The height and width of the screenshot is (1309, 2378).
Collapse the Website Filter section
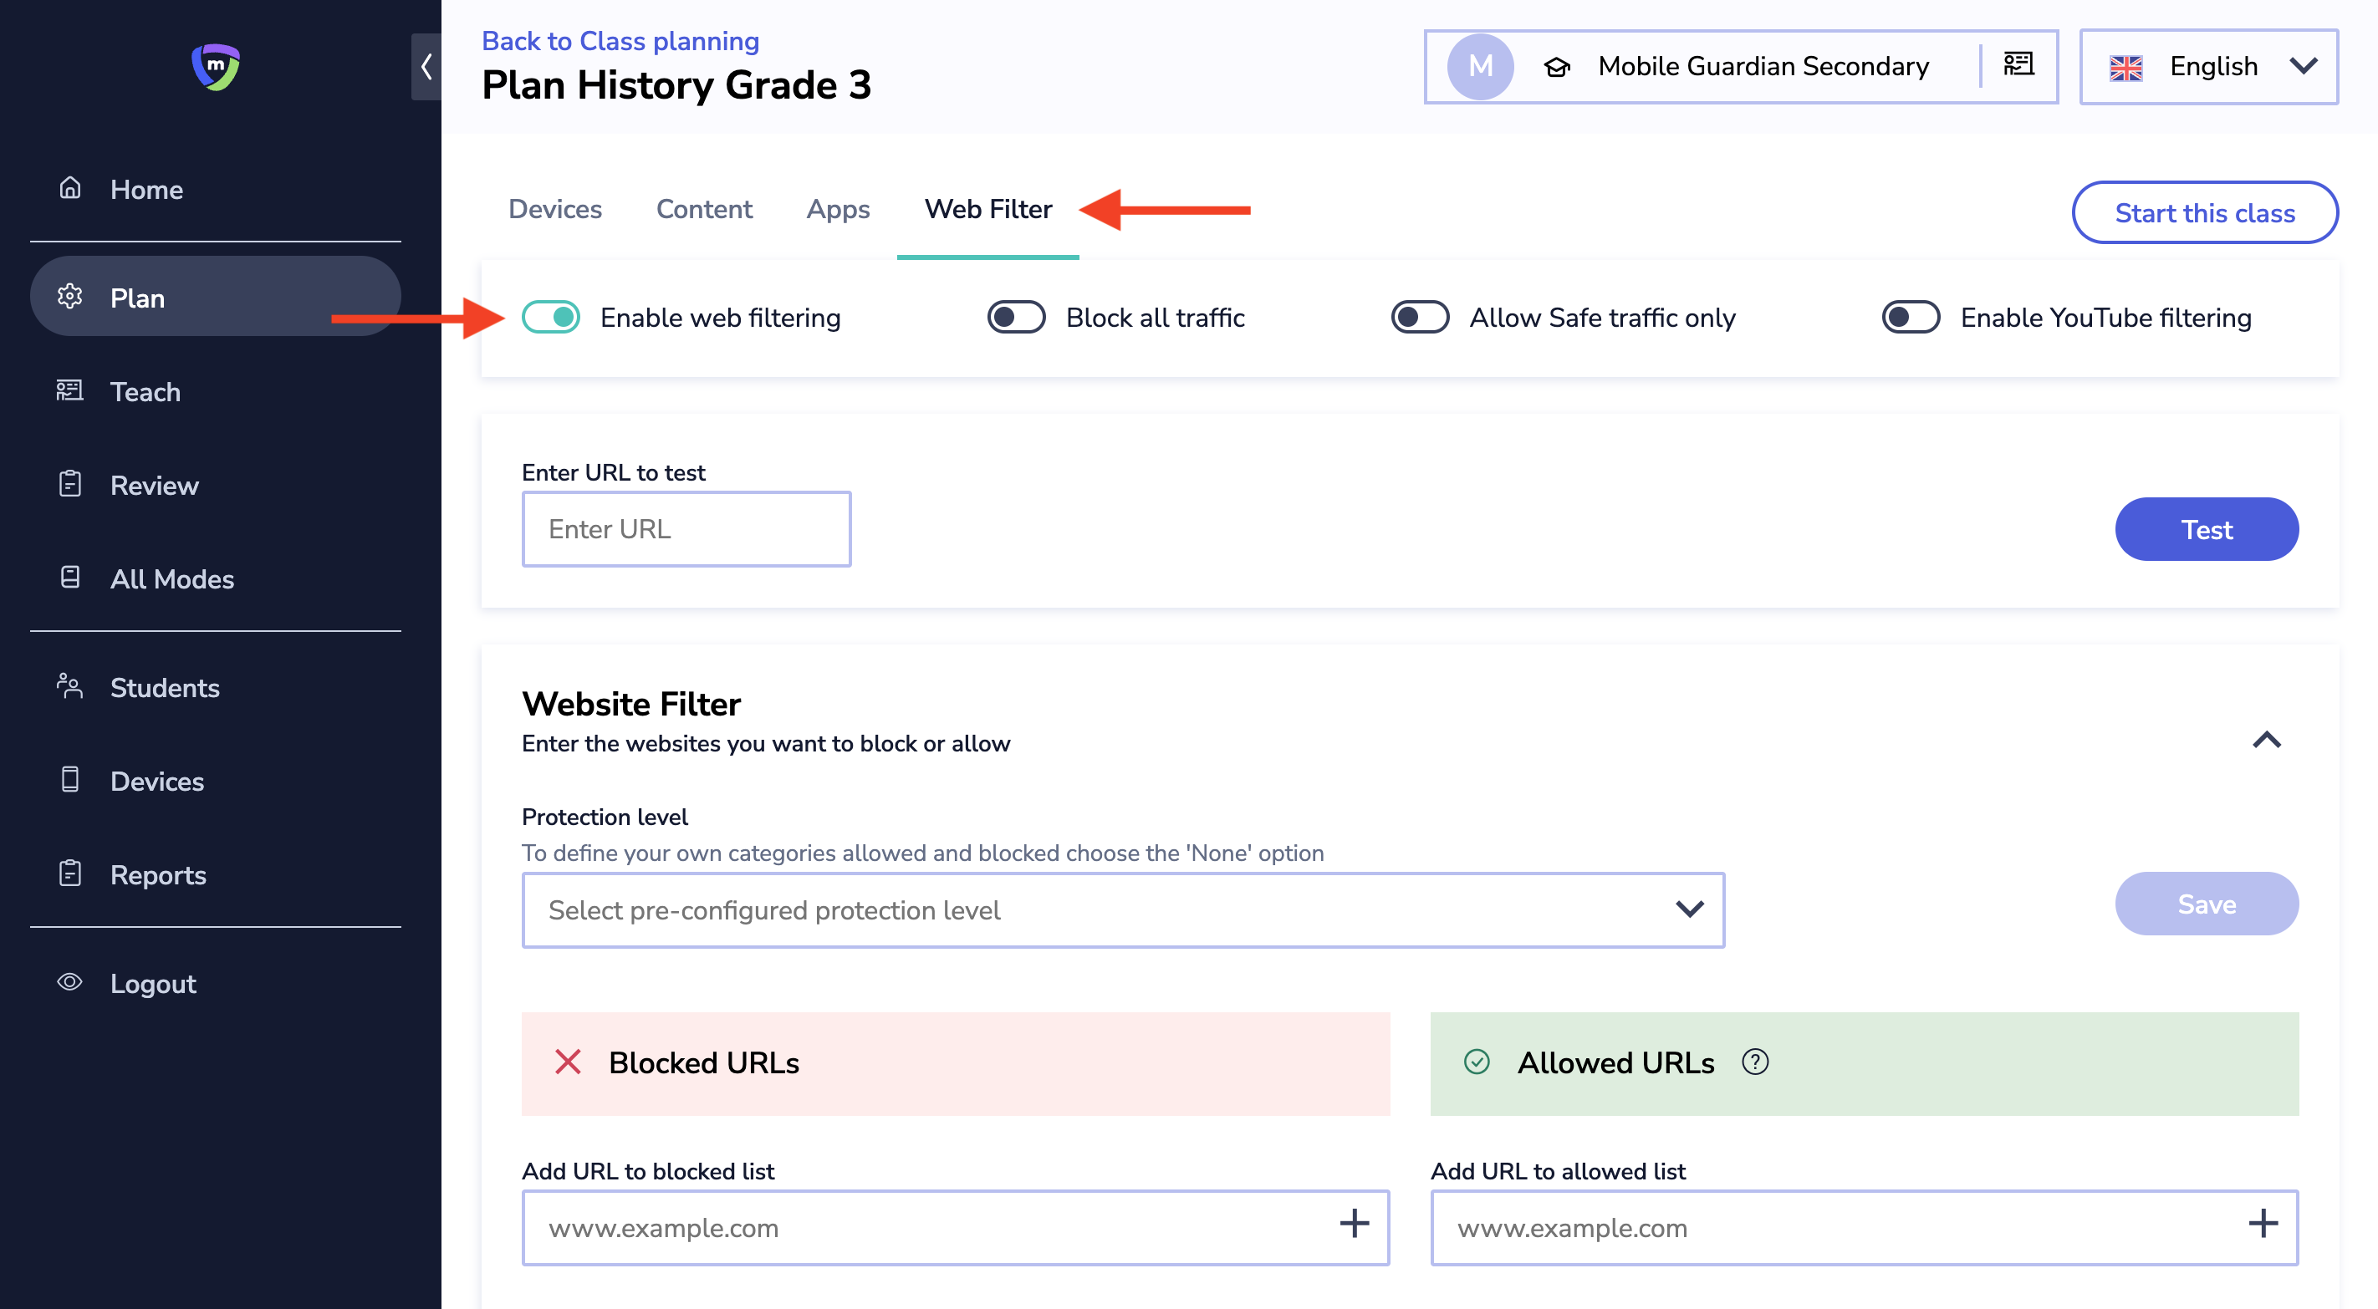(x=2266, y=741)
